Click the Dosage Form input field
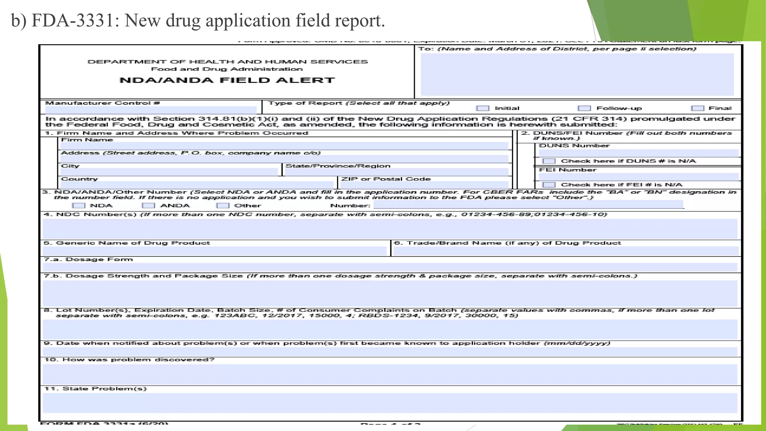766x431 pixels. coord(390,267)
